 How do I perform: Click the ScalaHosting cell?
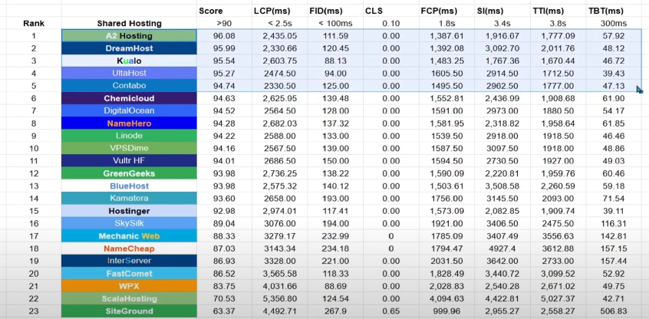pyautogui.click(x=129, y=299)
